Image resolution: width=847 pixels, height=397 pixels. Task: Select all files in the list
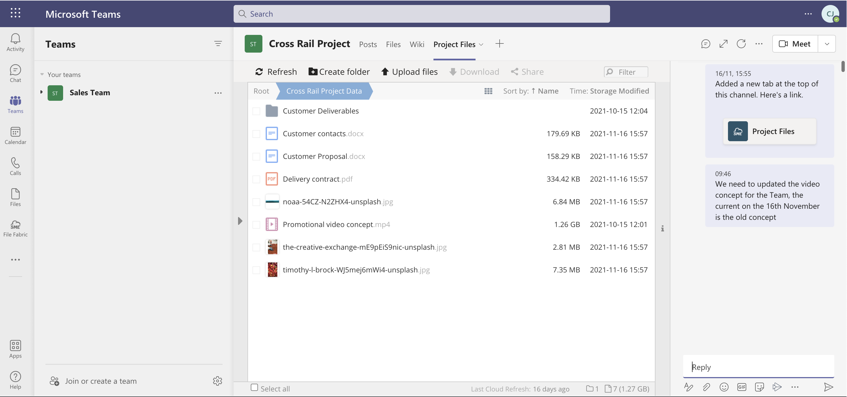coord(254,388)
